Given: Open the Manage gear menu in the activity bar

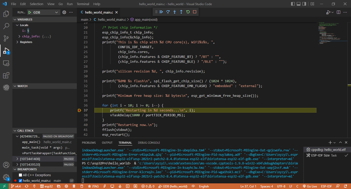Looking at the screenshot, I should coord(6,177).
